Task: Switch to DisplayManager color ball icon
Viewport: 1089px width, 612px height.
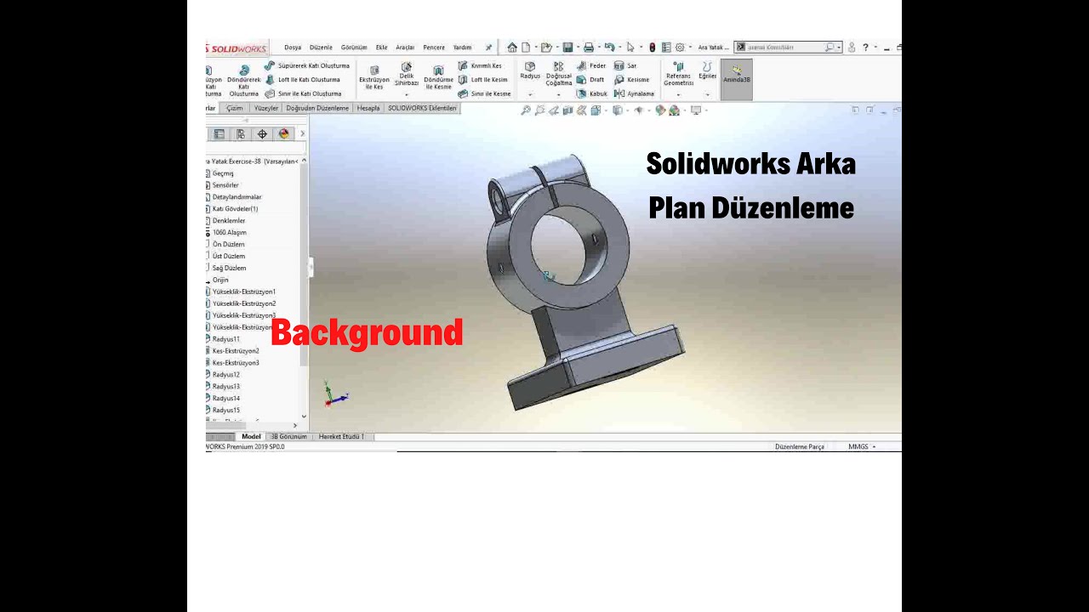Action: [x=283, y=134]
